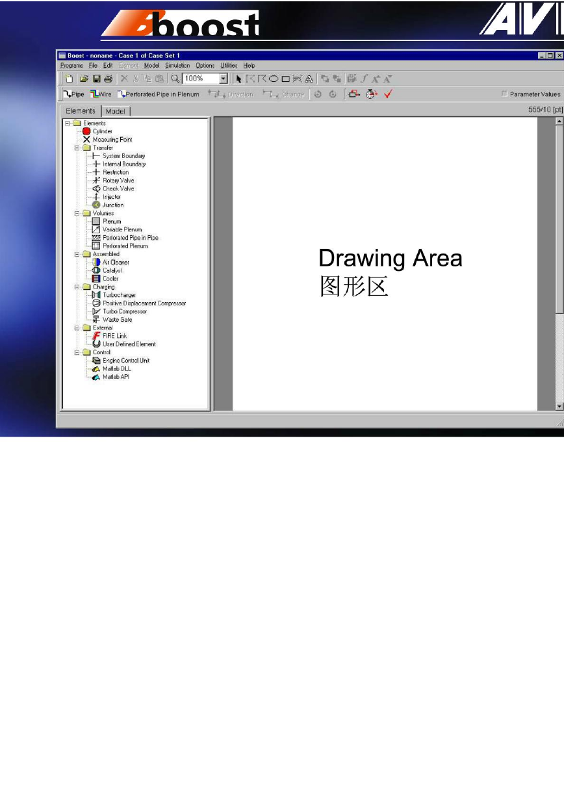Open the File menu
564x798 pixels.
click(93, 66)
